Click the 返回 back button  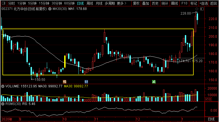click(x=213, y=4)
